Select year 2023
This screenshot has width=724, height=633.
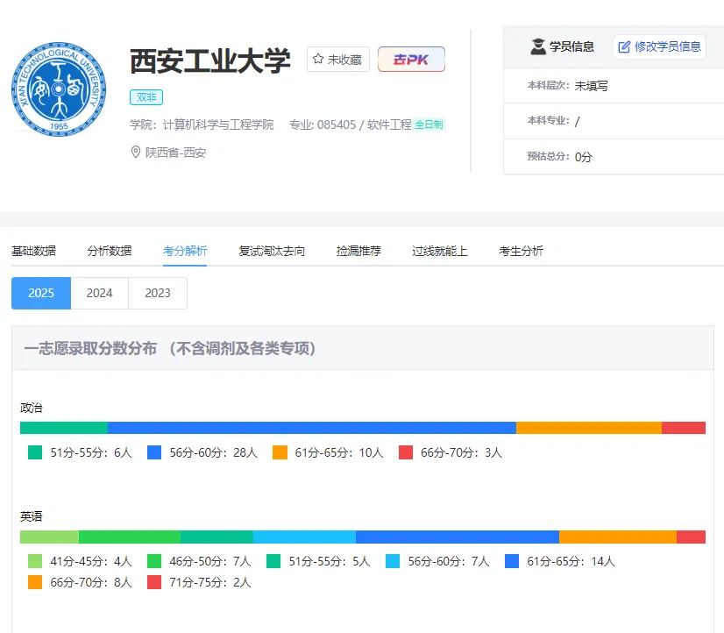click(158, 293)
